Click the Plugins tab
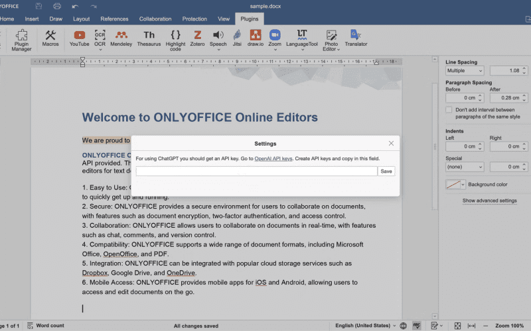Image resolution: width=531 pixels, height=331 pixels. pos(250,19)
